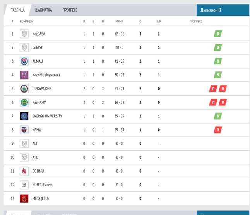Click the META (ETU) red logo
This screenshot has width=250, height=215.
24,198
